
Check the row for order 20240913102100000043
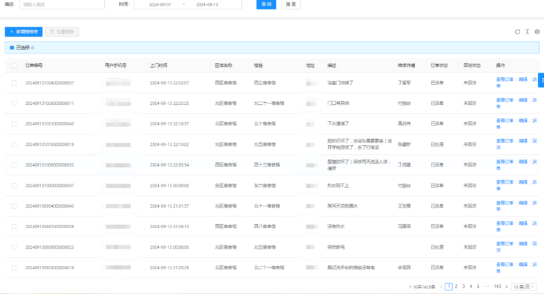[x=14, y=124]
